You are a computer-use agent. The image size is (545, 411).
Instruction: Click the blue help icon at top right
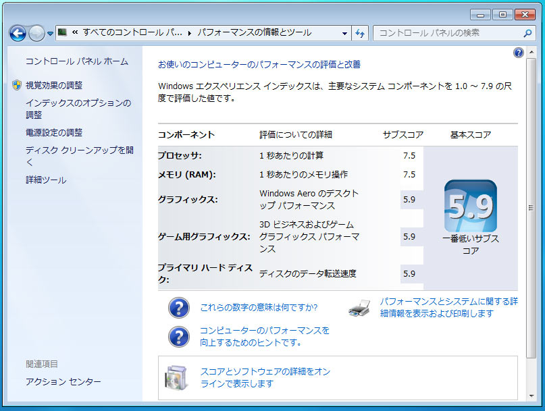point(518,53)
